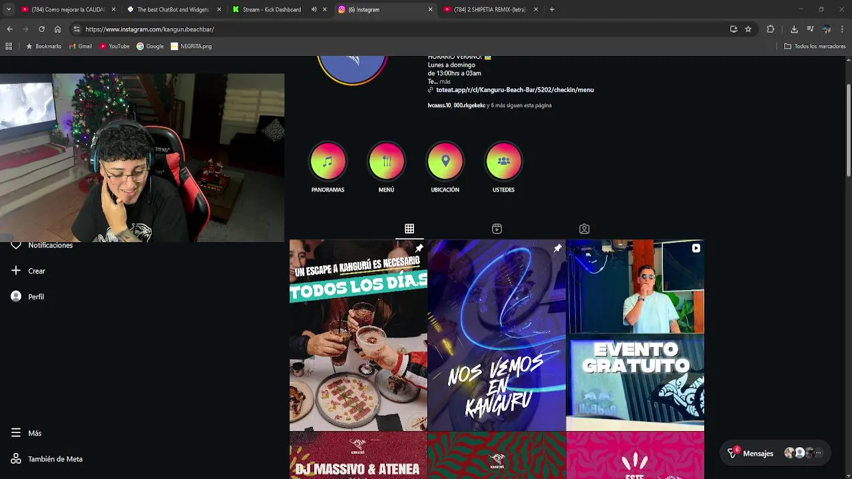Screen dimensions: 852x479
Task: Switch to the posts grid tab
Action: [x=409, y=229]
